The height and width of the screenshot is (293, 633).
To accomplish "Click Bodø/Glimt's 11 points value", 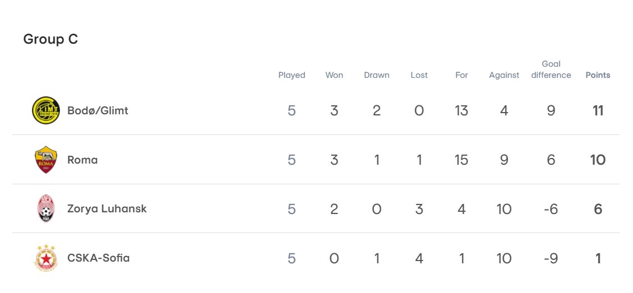I will 598,110.
